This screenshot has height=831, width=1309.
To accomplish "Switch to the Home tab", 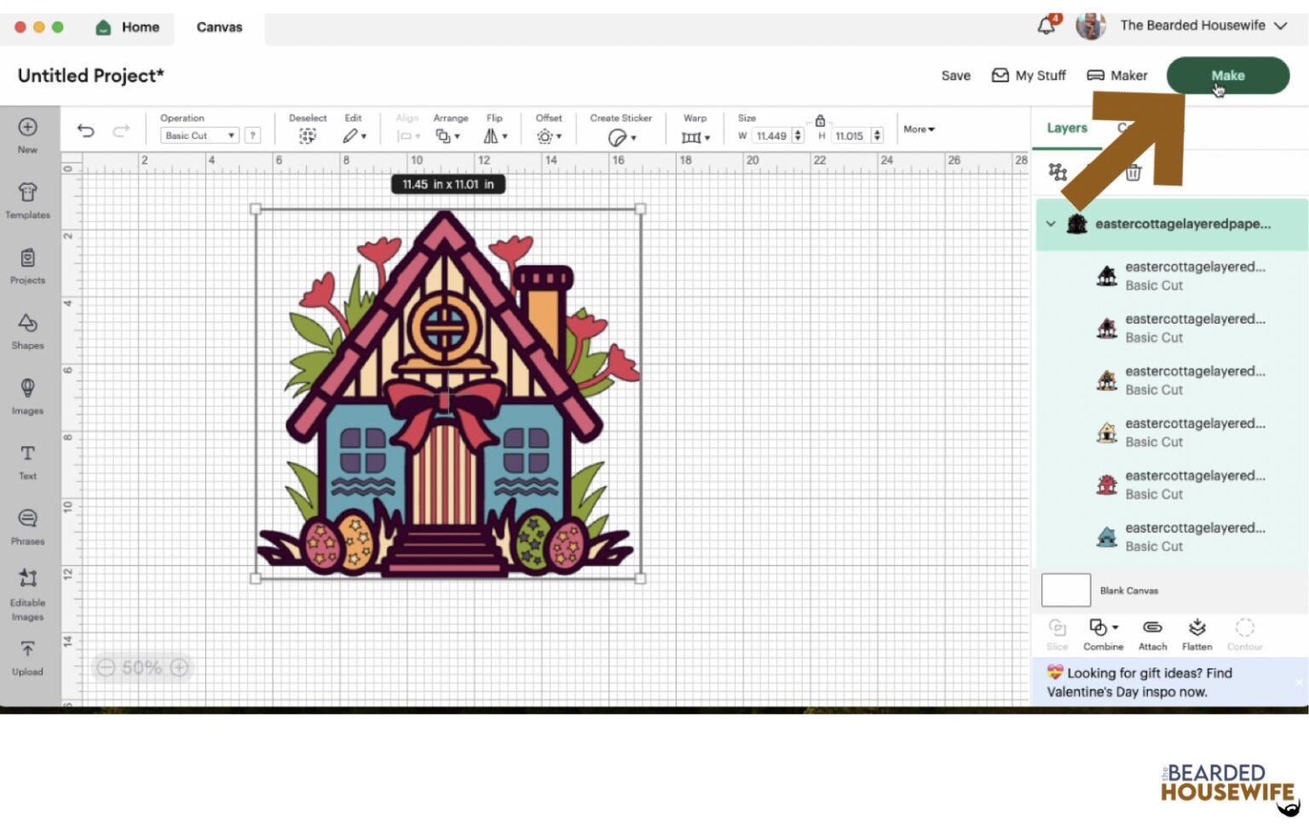I will point(128,27).
